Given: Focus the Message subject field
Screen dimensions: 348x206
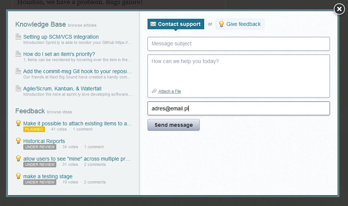Looking at the screenshot, I should tap(239, 44).
